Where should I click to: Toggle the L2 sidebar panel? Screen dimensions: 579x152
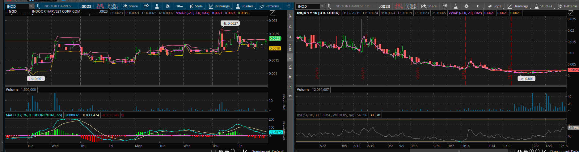coord(290,87)
